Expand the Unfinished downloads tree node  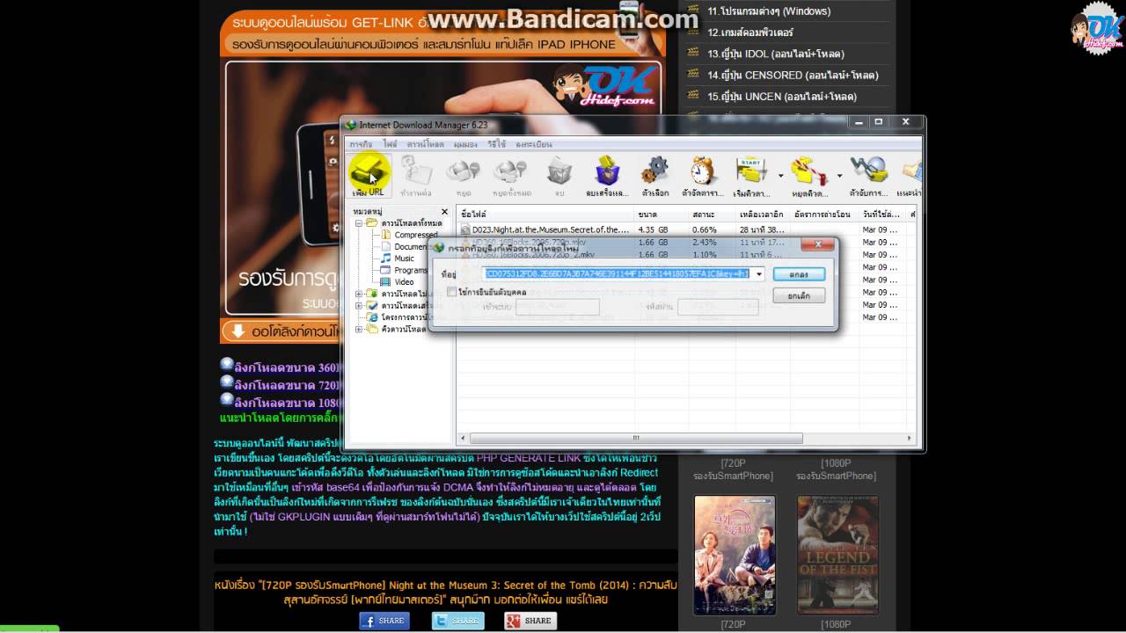click(359, 294)
